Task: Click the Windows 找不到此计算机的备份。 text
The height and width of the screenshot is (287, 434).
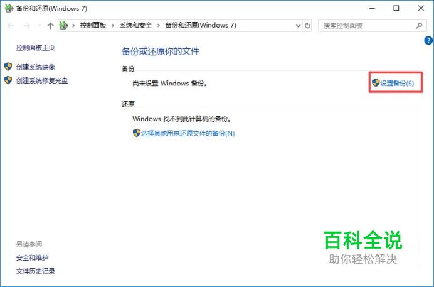Action: pos(182,119)
